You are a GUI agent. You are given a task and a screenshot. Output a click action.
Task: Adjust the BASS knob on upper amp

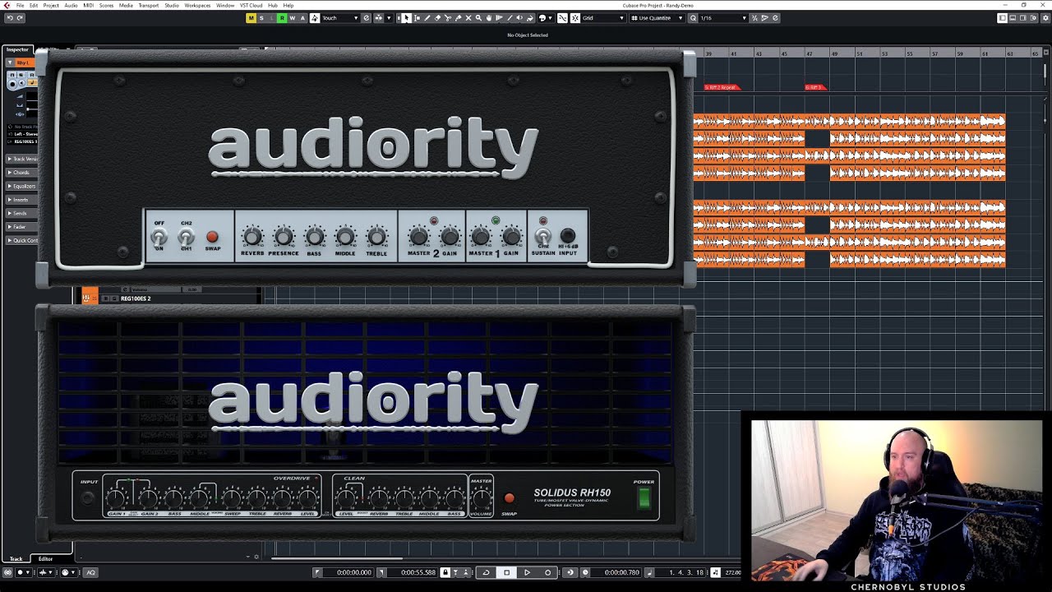(x=314, y=237)
